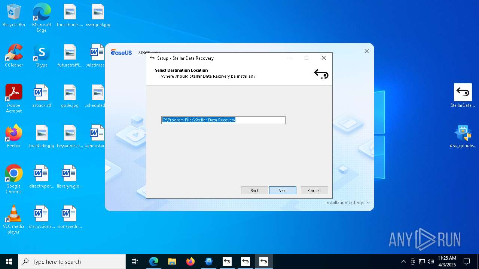Click the EaseUS logo in installer
Viewport: 479px width, 269px height.
click(121, 52)
